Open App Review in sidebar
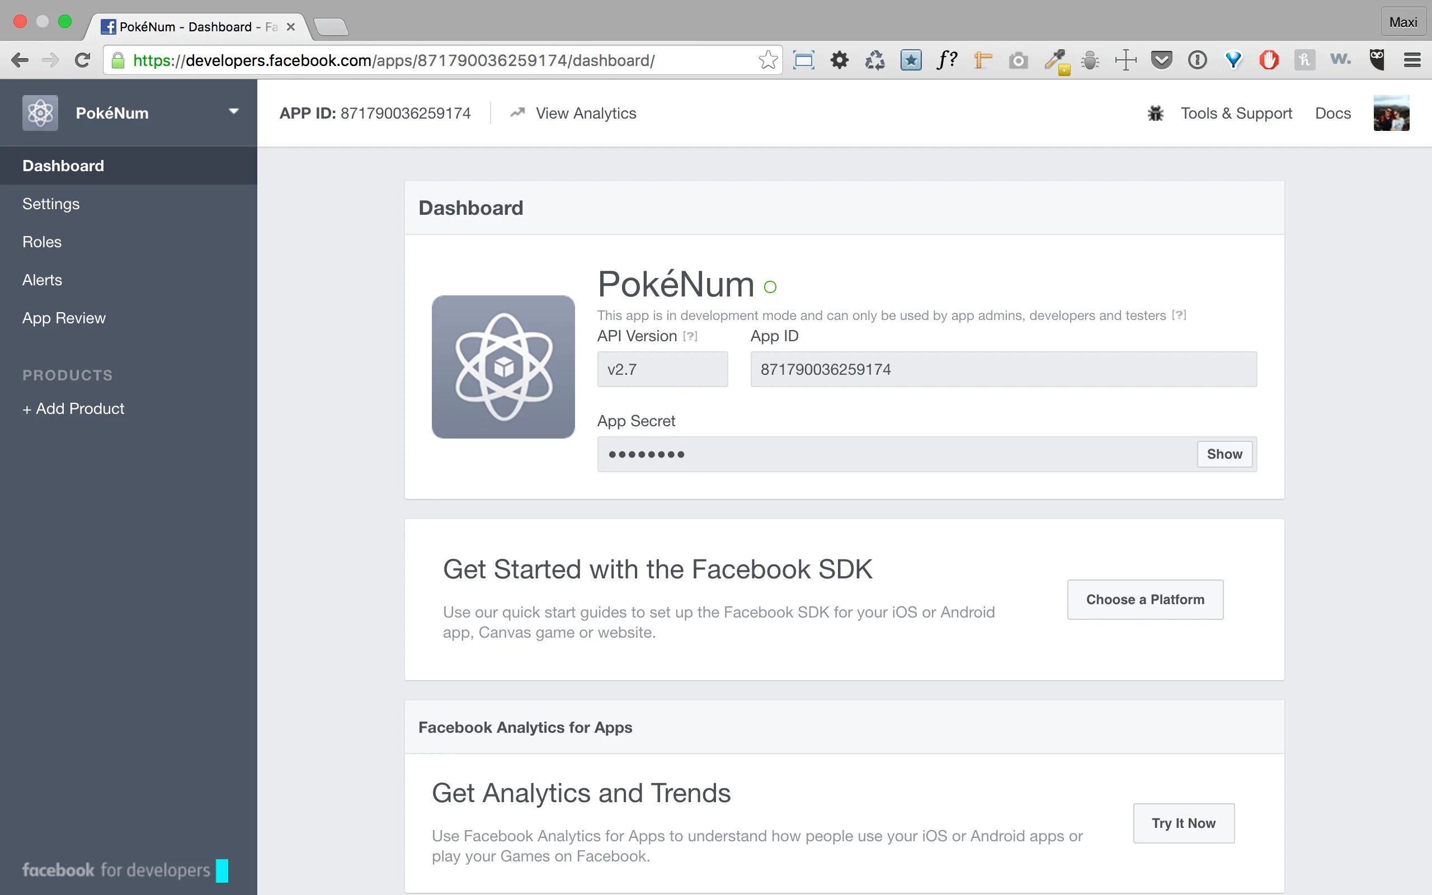This screenshot has width=1432, height=895. click(x=64, y=318)
